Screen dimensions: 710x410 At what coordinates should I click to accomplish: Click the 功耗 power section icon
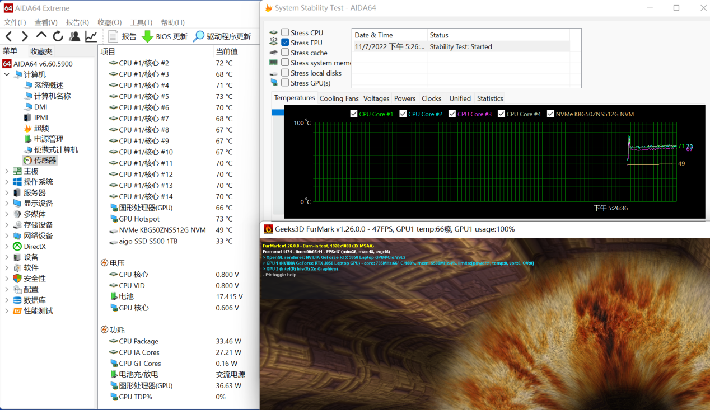click(104, 330)
